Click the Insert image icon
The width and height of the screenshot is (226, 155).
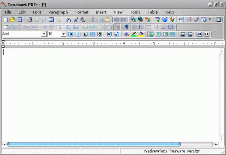(133, 19)
